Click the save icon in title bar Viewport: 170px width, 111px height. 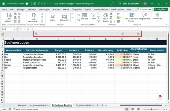(x=35, y=4)
